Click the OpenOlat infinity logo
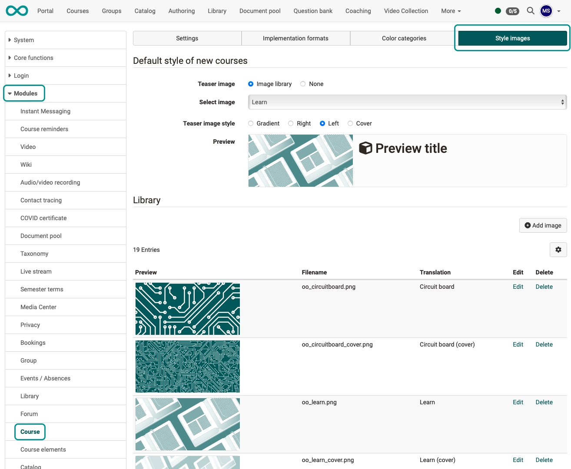Viewport: 571px width, 469px height. (17, 10)
